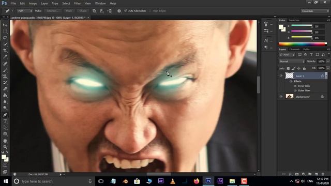Select the Zoom tool in toolbox
The height and width of the screenshot is (186, 331).
[5, 147]
